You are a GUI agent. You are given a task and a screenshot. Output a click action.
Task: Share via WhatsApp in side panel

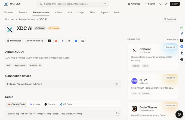pos(182,28)
